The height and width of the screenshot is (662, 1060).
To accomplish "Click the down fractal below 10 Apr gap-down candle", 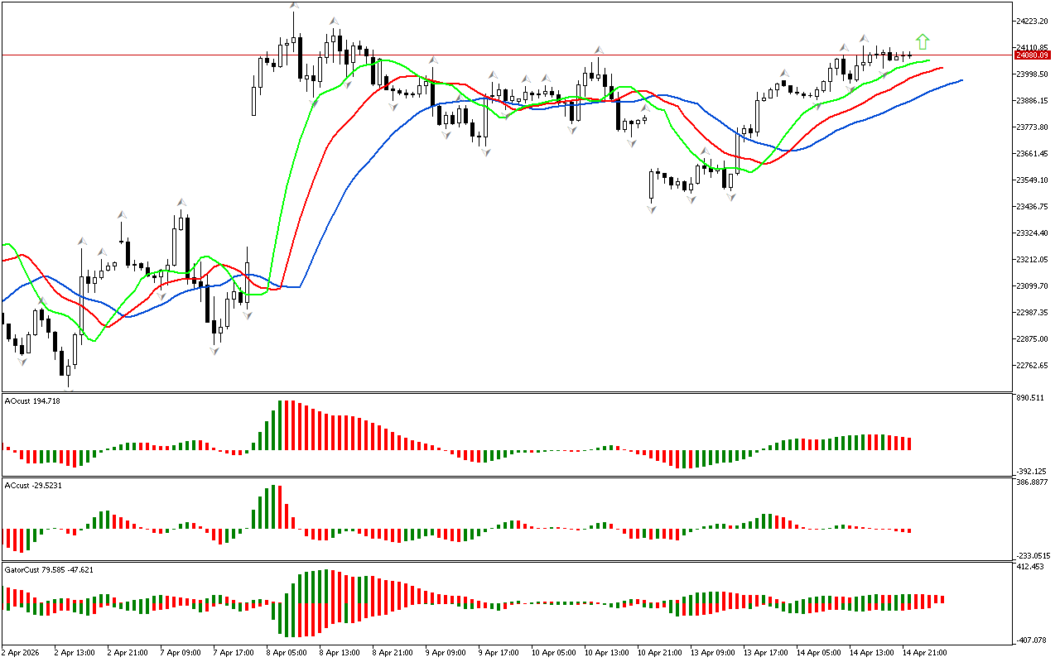I will [x=652, y=209].
